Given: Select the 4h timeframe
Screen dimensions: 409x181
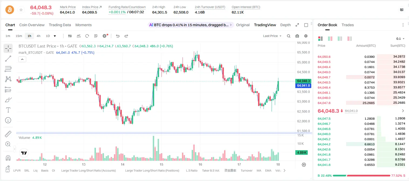Looking at the screenshot, I should click(x=38, y=36).
